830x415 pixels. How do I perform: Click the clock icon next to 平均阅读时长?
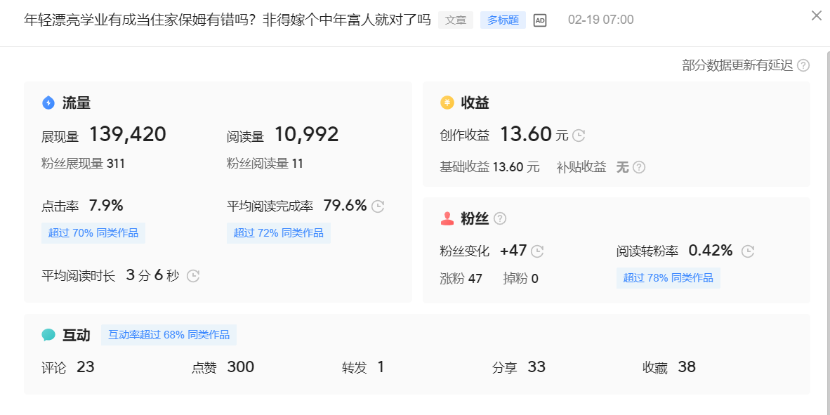pyautogui.click(x=192, y=276)
